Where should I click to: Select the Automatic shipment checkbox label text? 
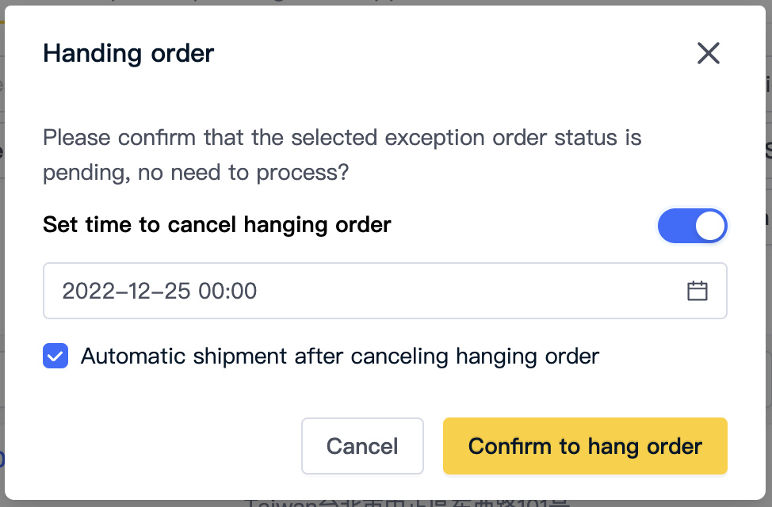[340, 356]
